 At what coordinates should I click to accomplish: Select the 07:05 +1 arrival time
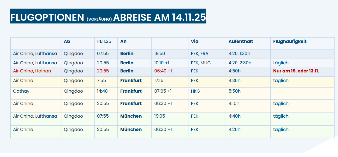click(163, 91)
